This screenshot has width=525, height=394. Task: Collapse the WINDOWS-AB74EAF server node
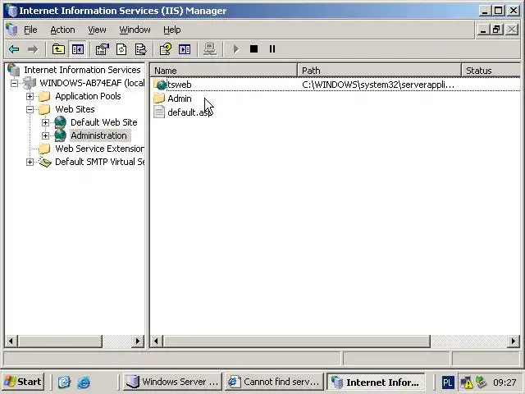tap(14, 83)
